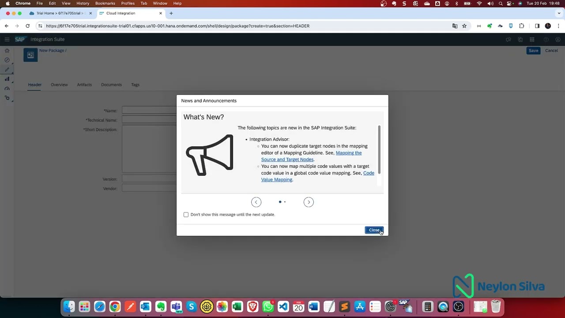Open macOS Control Center icon

pyautogui.click(x=510, y=3)
